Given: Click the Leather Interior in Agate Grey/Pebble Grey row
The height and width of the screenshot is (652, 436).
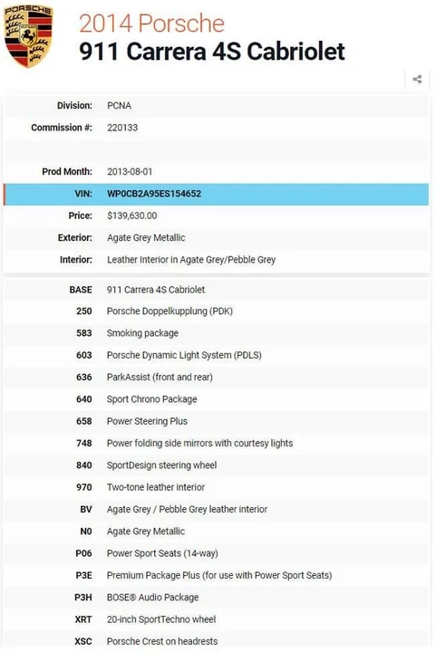Looking at the screenshot, I should (x=217, y=260).
